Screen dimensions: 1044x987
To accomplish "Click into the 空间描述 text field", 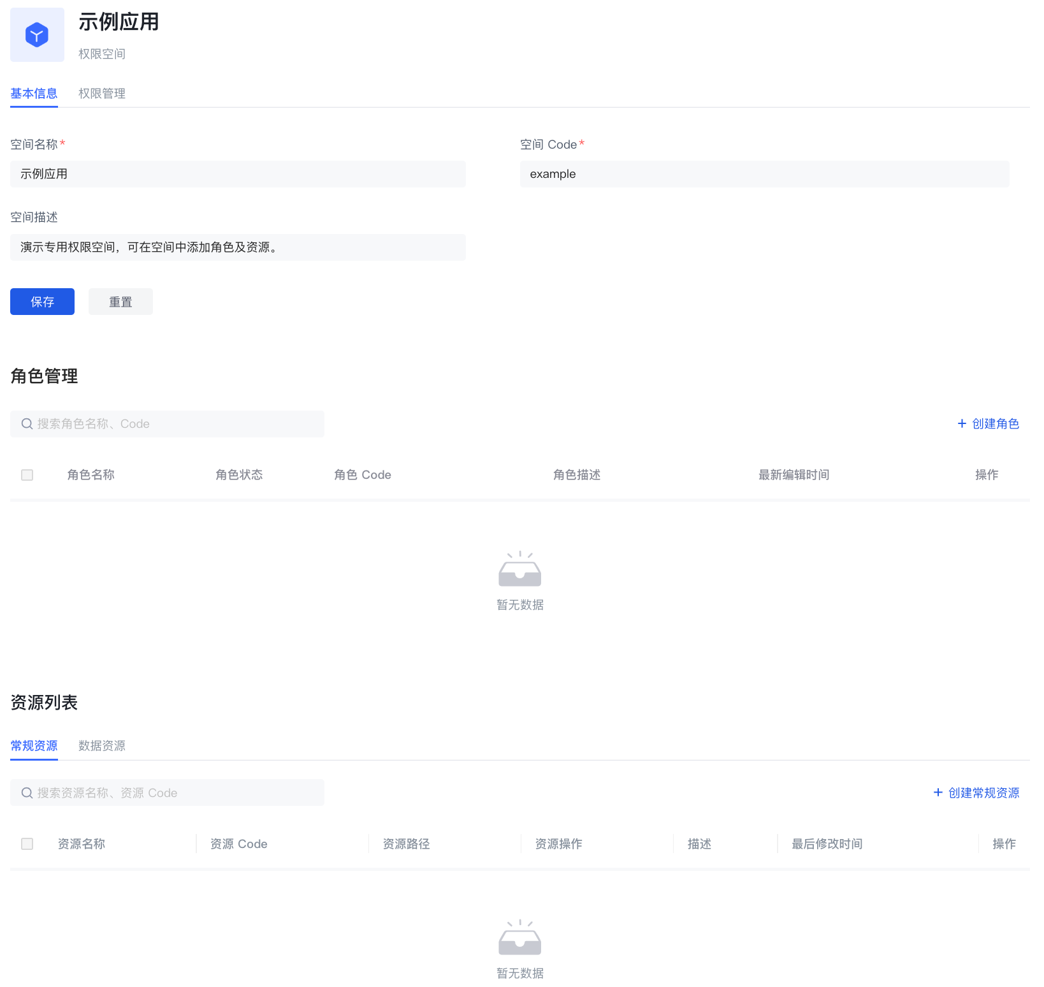I will 238,247.
